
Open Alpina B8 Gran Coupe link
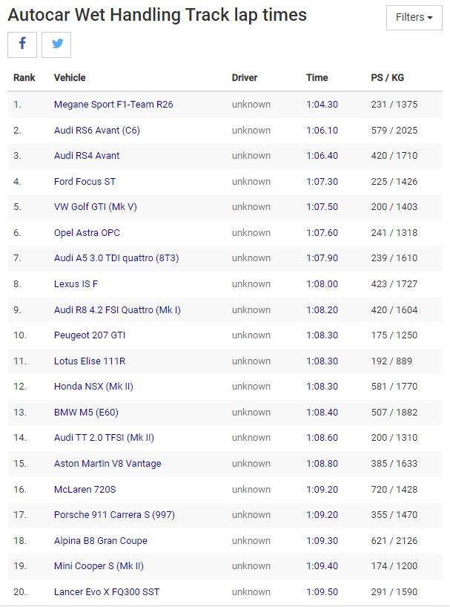(x=101, y=541)
